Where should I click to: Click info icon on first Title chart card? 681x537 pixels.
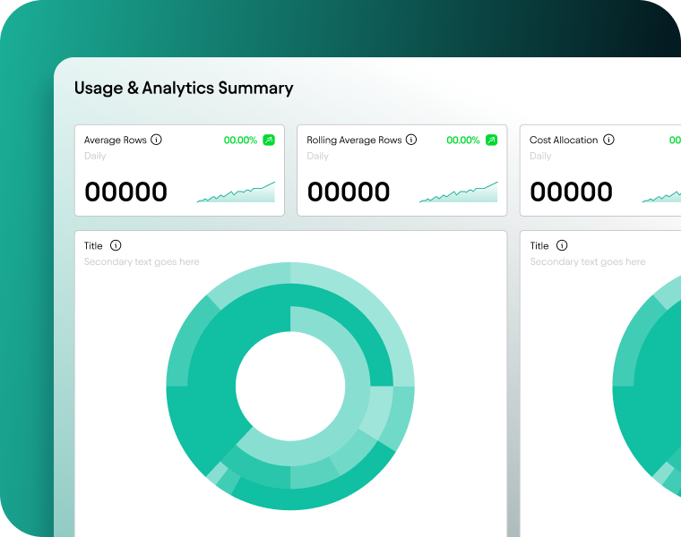pyautogui.click(x=116, y=245)
